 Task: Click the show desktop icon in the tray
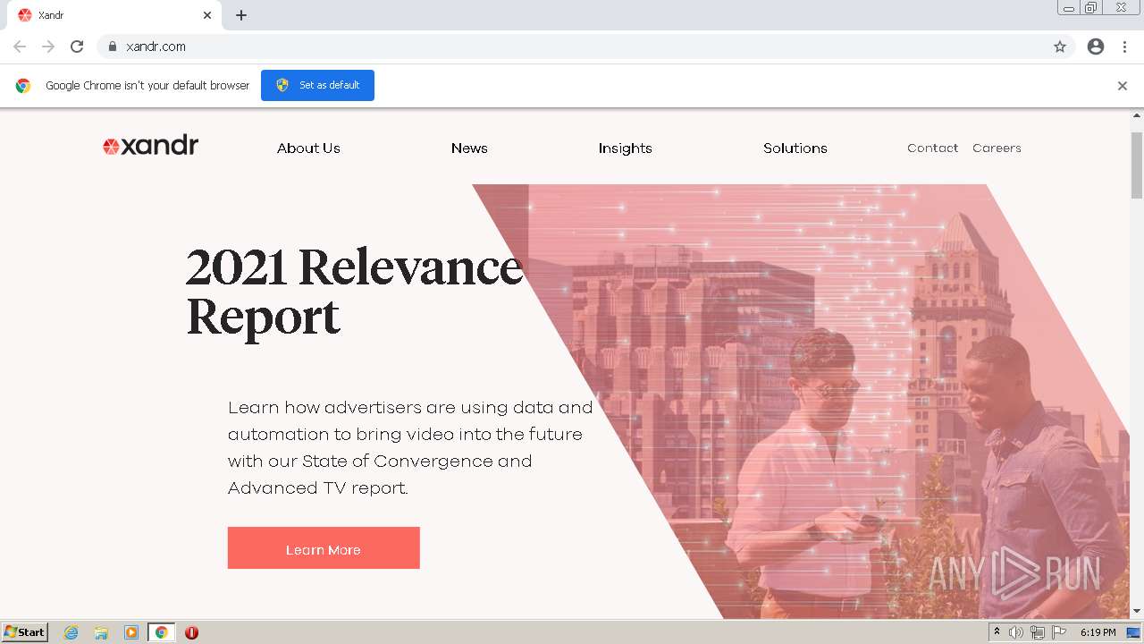point(1133,632)
